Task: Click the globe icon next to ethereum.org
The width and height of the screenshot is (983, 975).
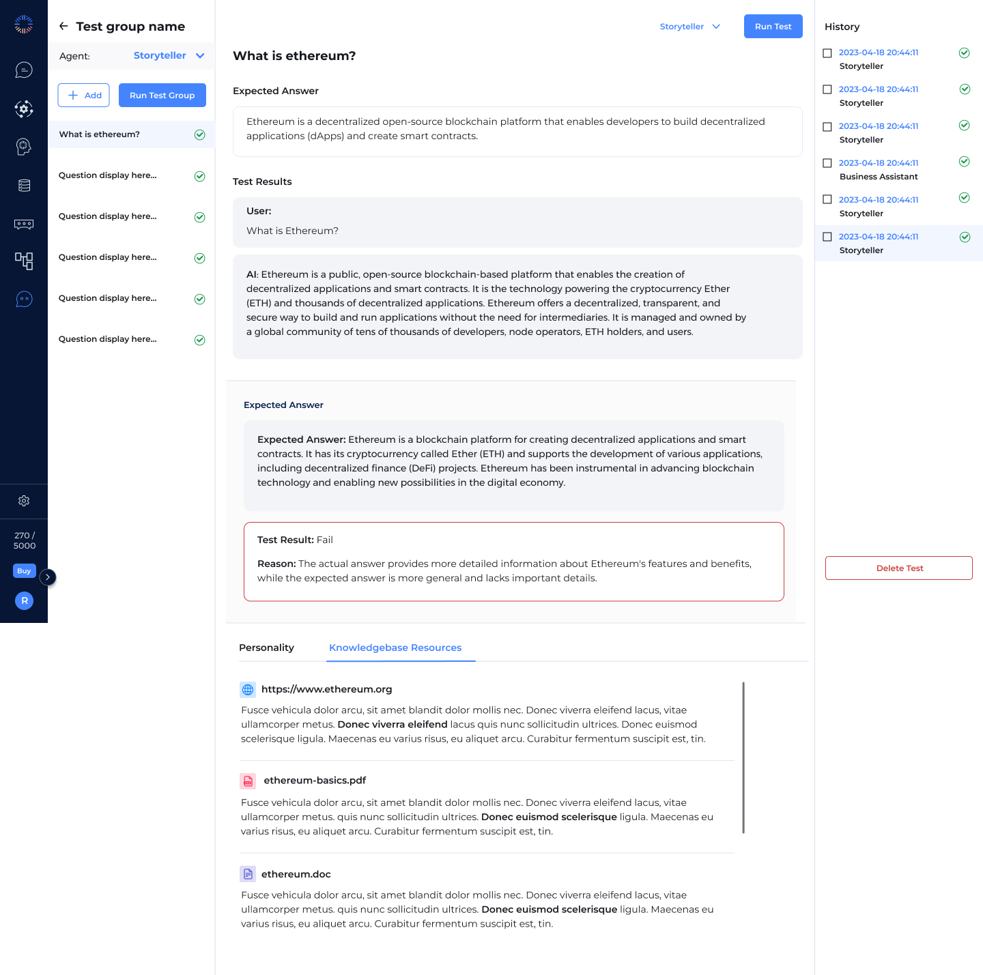Action: coord(248,689)
